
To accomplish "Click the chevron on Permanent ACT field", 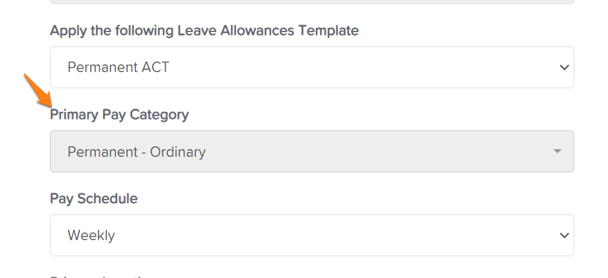I will point(564,68).
